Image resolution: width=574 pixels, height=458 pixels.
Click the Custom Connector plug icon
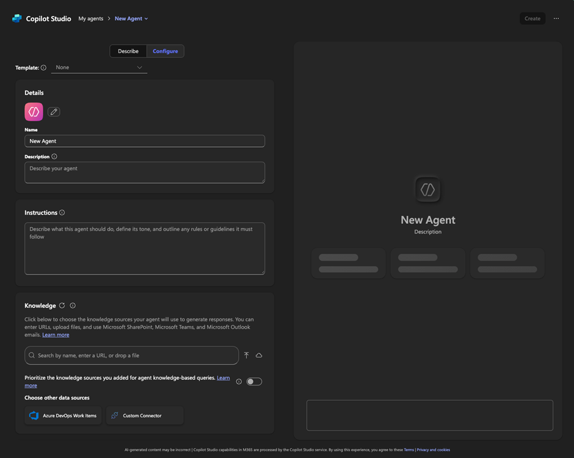tap(115, 415)
